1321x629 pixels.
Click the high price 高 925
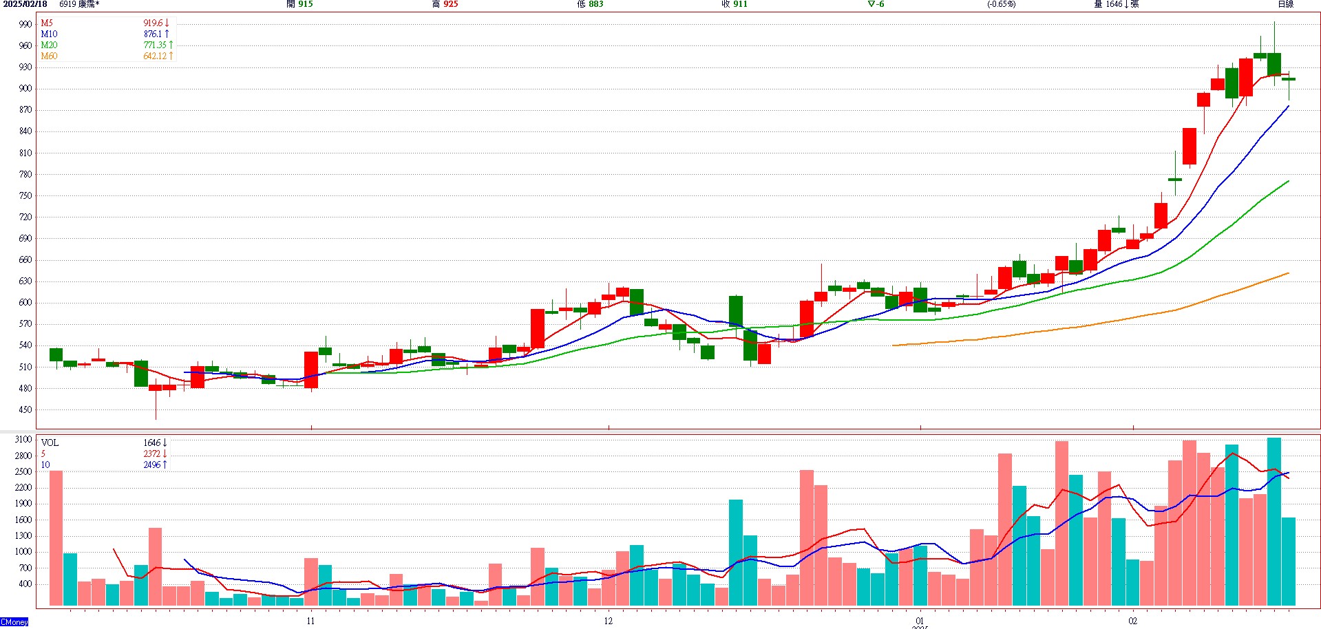point(445,4)
